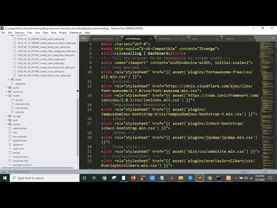Click the previous tab arrow
Screen dimensions: 277x208
click(x=82, y=38)
